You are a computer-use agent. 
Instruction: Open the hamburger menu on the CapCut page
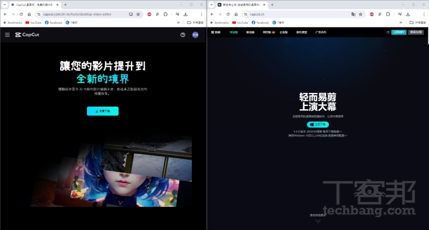7,35
